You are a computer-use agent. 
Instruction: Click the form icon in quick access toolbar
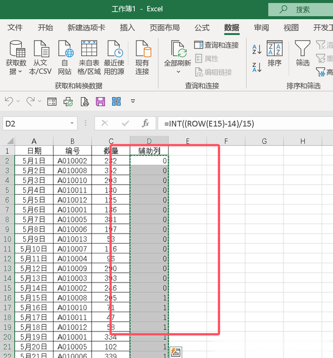[52, 101]
